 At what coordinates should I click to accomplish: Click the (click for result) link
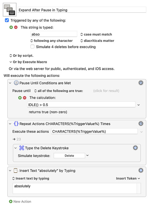106,91
